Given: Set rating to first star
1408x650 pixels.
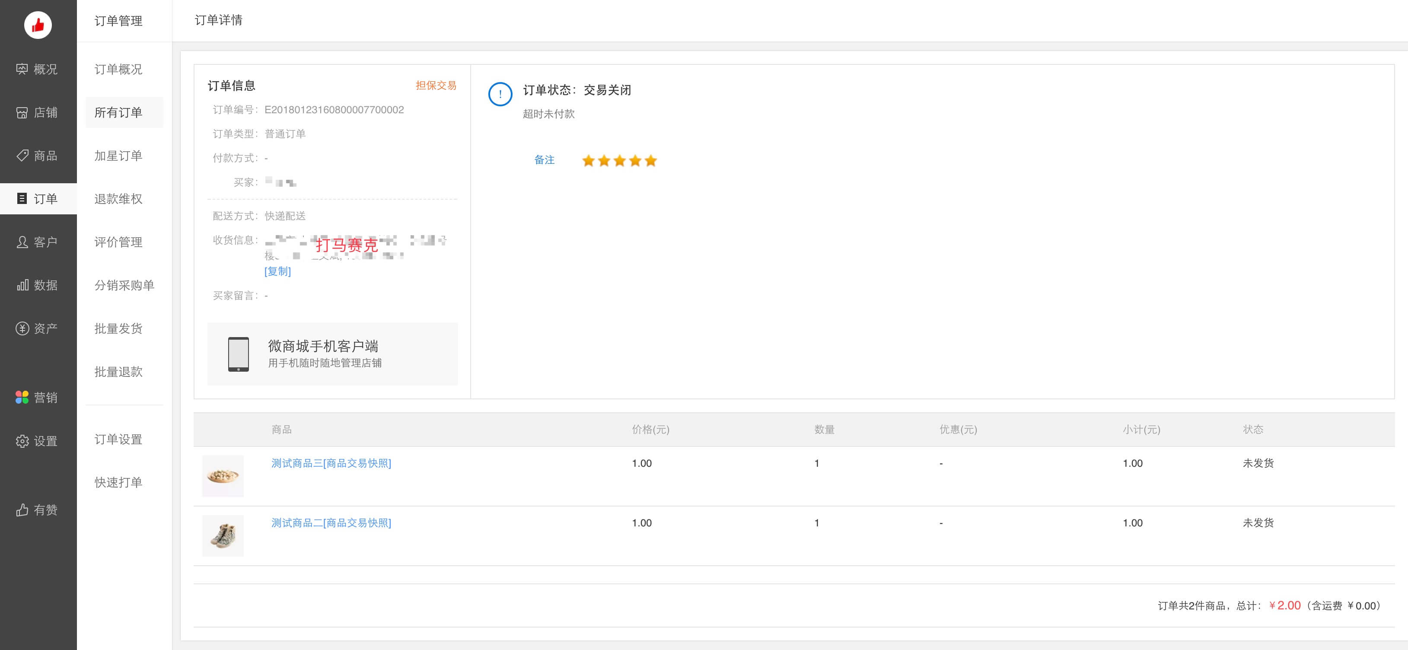Looking at the screenshot, I should 588,161.
